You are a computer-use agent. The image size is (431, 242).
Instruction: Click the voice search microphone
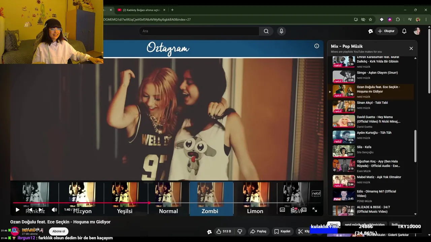coord(281,31)
